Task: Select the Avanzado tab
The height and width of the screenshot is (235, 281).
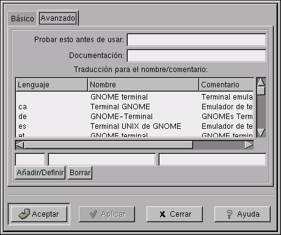Action: 58,18
